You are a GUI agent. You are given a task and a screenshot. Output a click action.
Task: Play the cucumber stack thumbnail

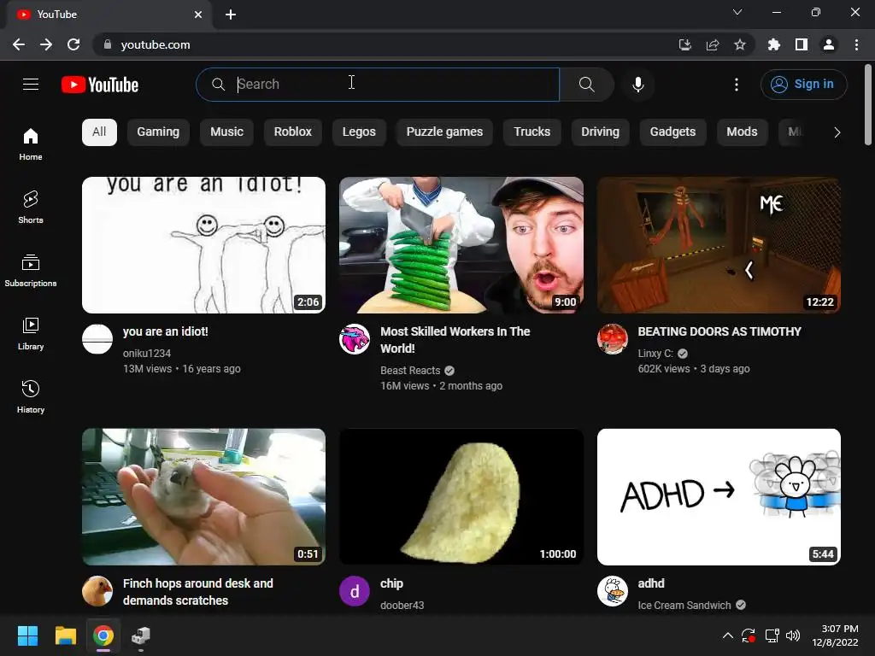pyautogui.click(x=461, y=245)
